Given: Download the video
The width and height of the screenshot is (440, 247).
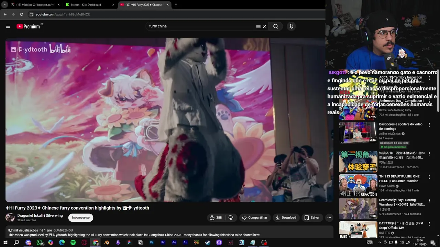Looking at the screenshot, I should click(x=286, y=217).
